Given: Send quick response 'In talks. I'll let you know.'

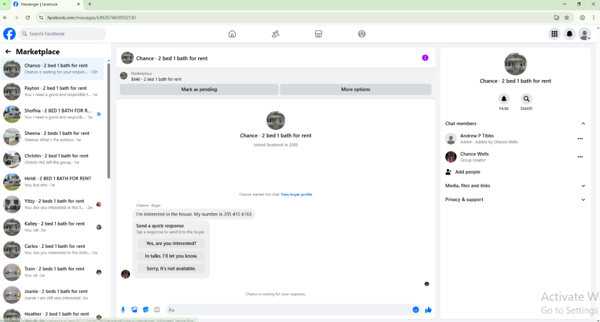Looking at the screenshot, I should 171,256.
